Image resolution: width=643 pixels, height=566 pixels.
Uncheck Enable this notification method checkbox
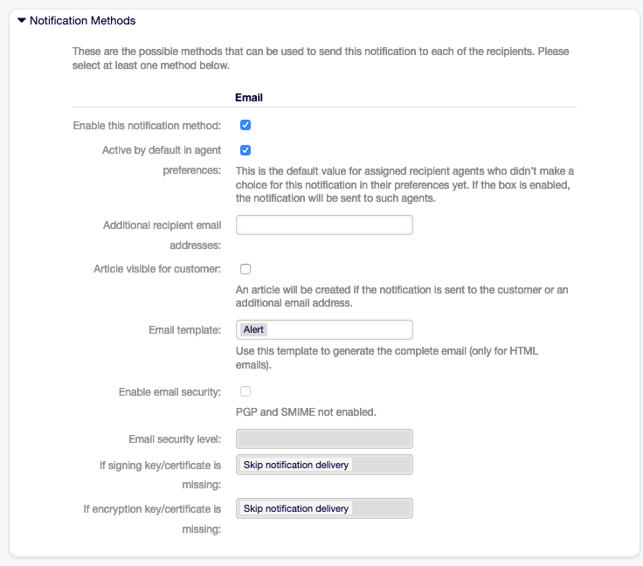(245, 125)
